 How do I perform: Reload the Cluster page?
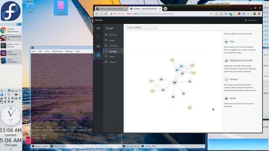[x=105, y=14]
